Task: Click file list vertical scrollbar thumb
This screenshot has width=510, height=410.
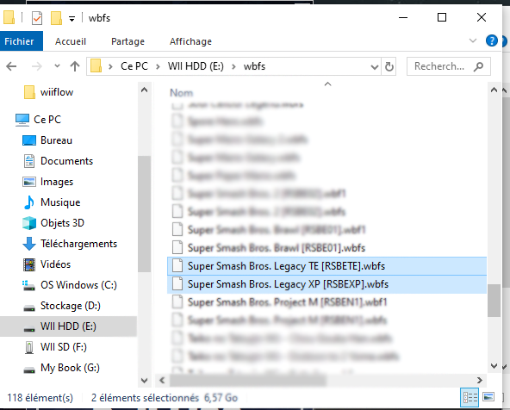Action: point(494,301)
